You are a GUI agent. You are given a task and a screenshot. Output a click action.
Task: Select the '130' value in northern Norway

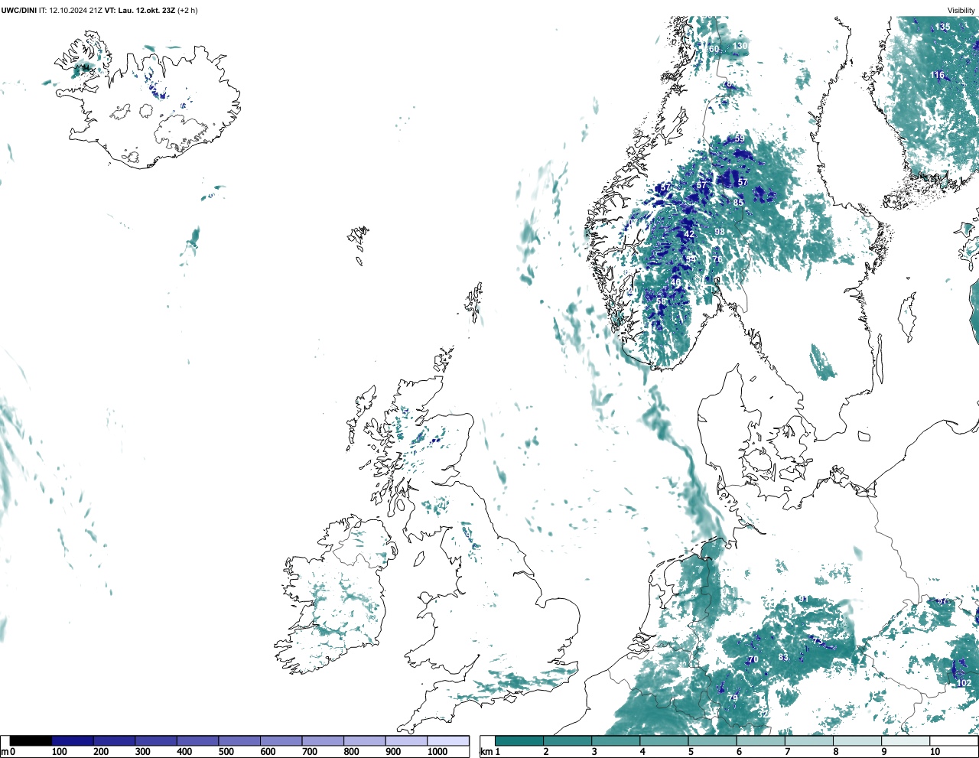click(x=740, y=46)
